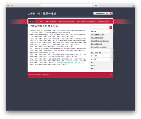Click the アーカイブ sidebar heading

pos(94,56)
